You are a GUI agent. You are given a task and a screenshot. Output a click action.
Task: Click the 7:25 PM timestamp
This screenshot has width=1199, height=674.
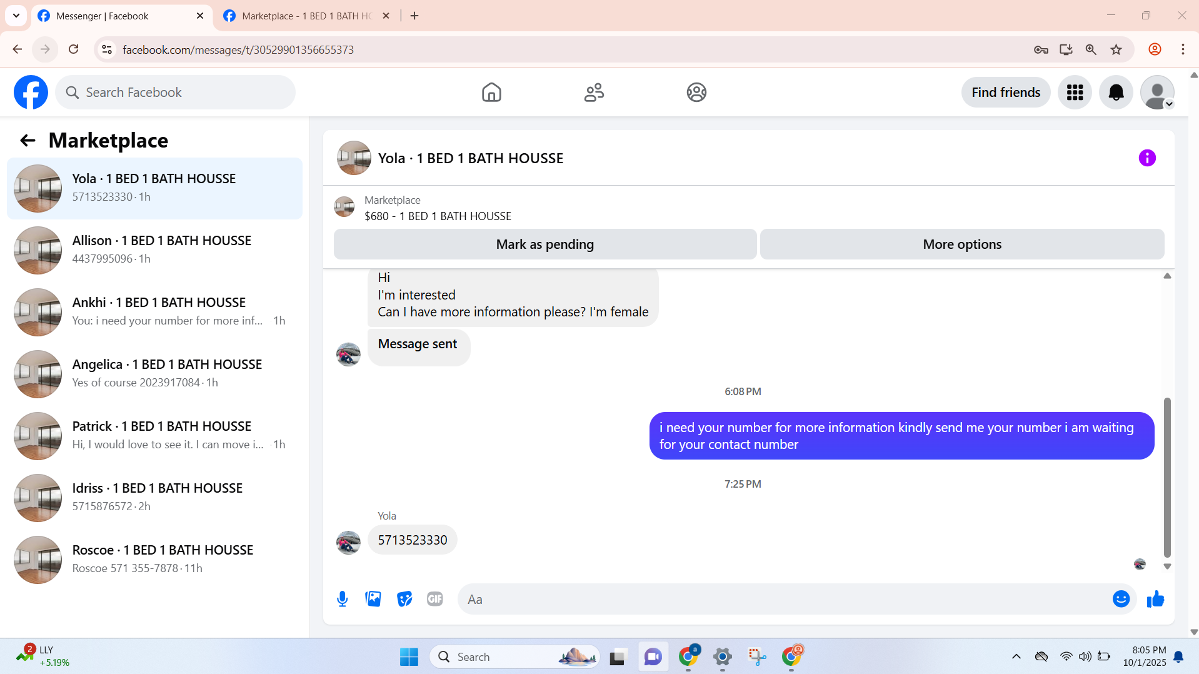point(743,484)
